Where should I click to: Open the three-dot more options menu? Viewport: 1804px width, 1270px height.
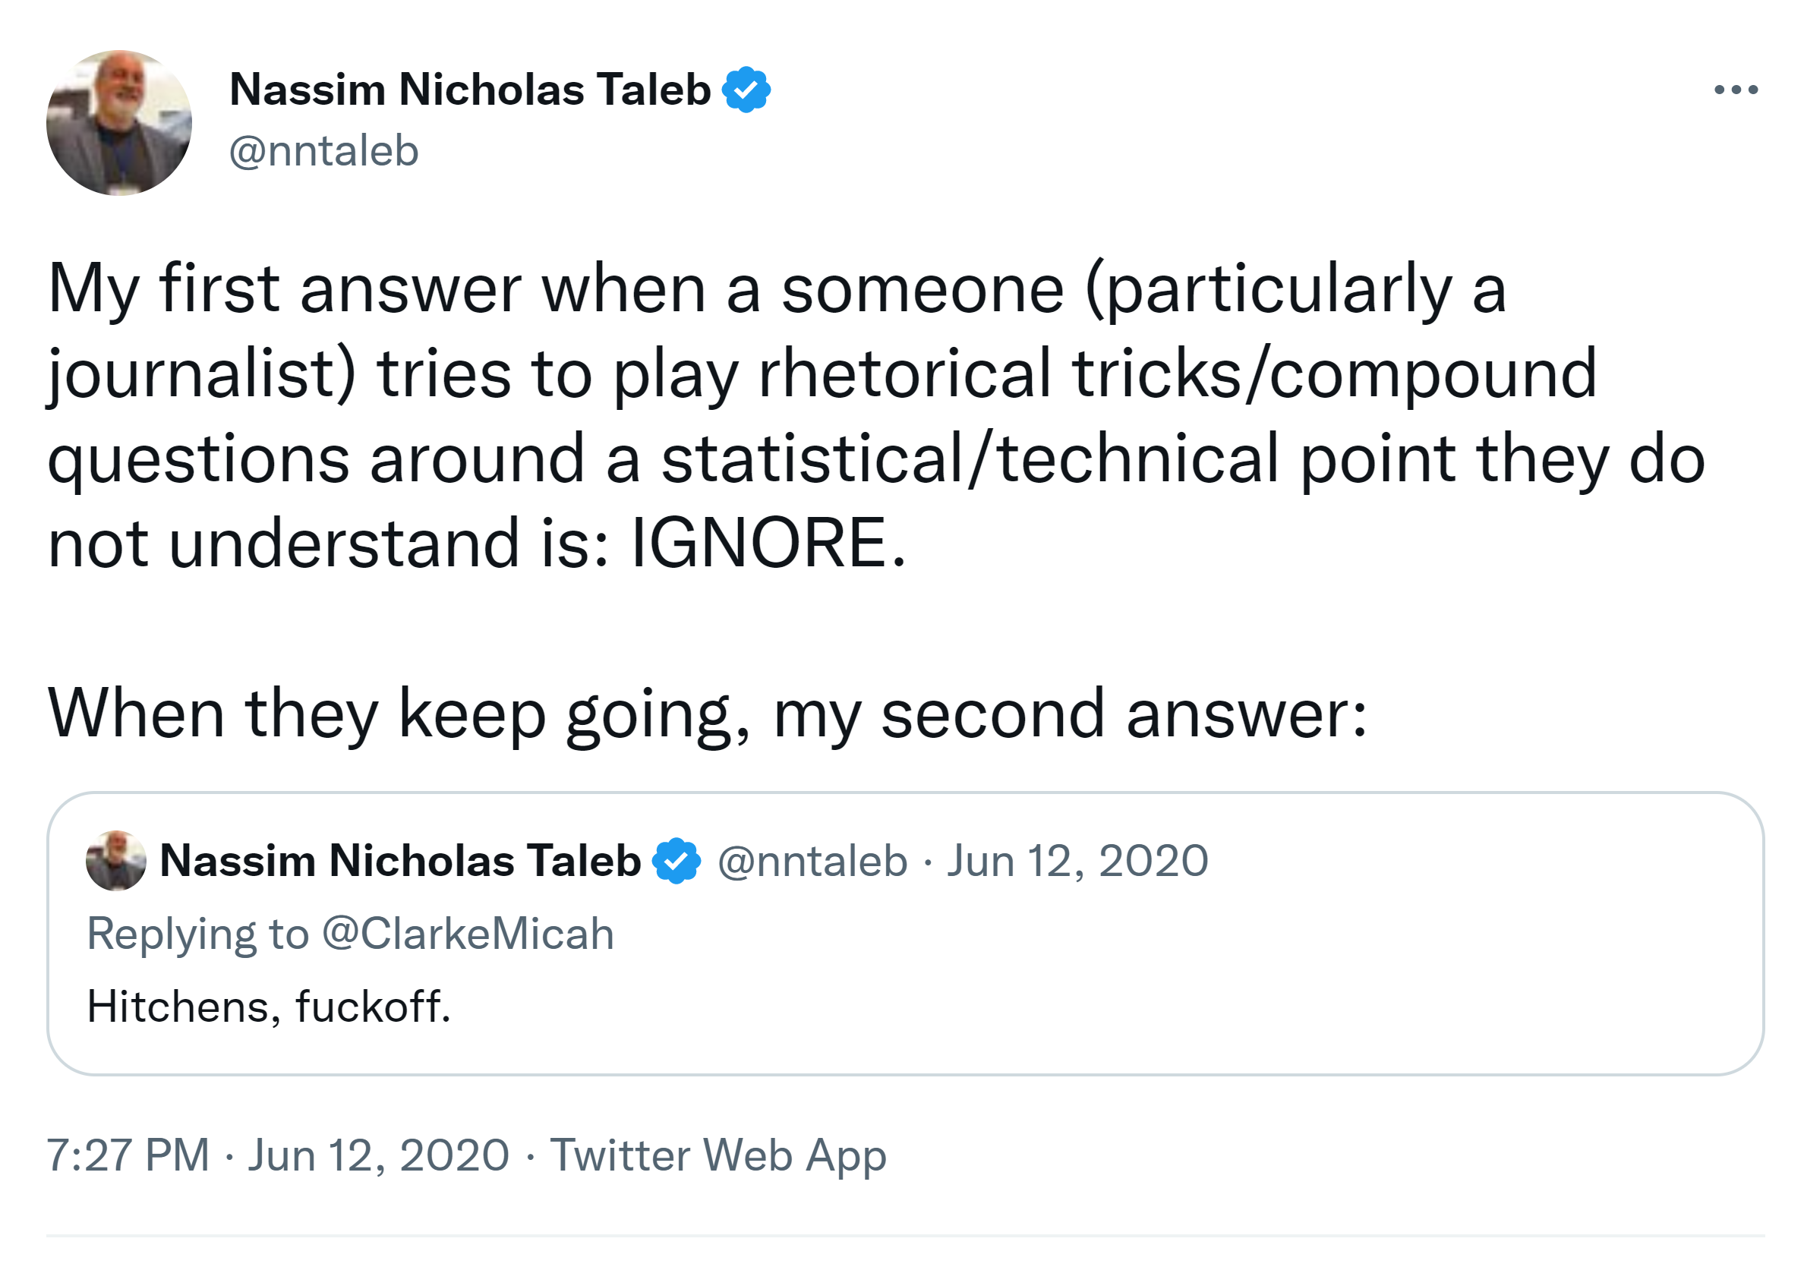coord(1735,90)
